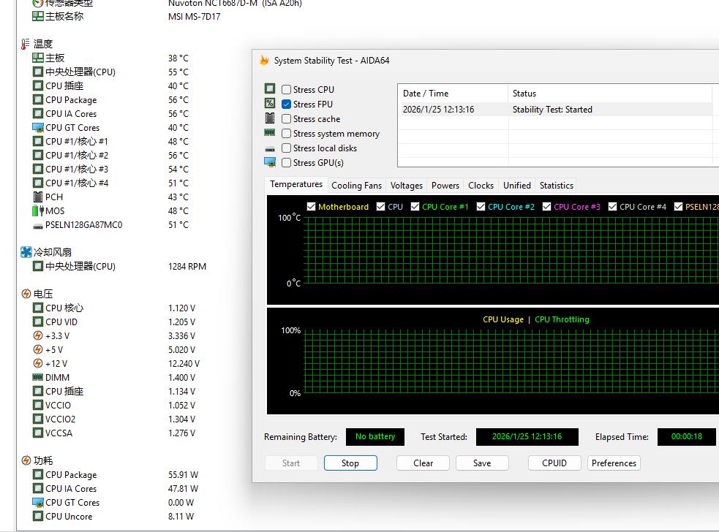Click the +5 V voltage icon
The width and height of the screenshot is (719, 532).
tap(38, 349)
